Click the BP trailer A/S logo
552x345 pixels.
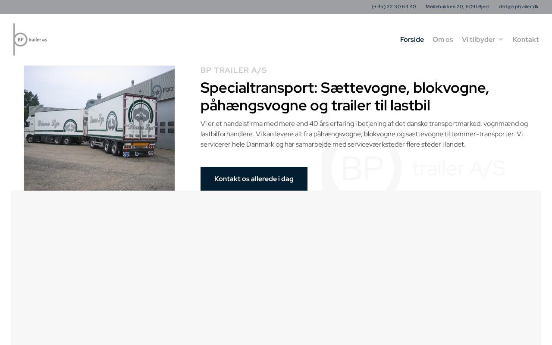pos(30,40)
